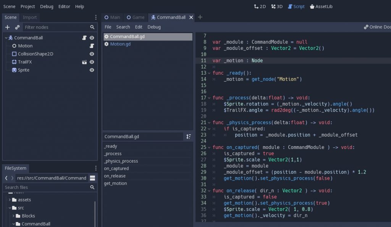Viewport: 391px width, 227px height.
Task: Open TrailFX scene instance clapperboard icon
Action: pyautogui.click(x=84, y=62)
